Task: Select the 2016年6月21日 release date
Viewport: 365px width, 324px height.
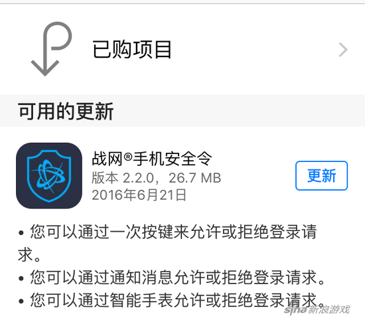Action: tap(139, 195)
